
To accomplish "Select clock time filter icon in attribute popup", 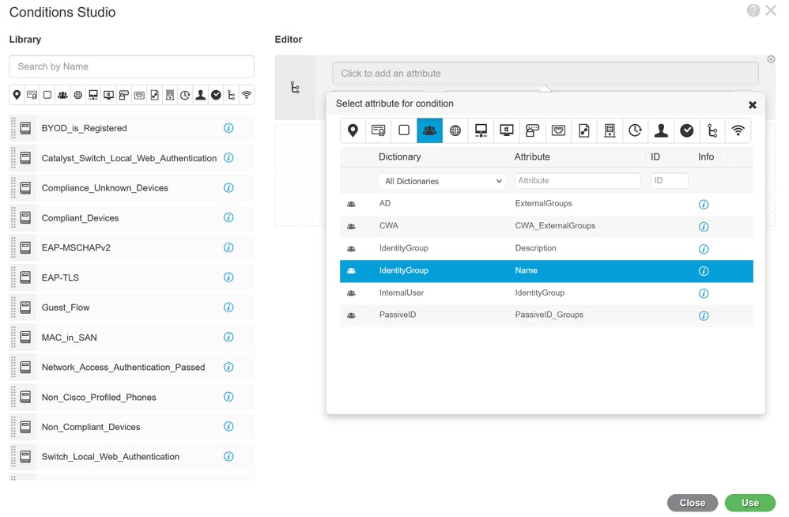I will 635,130.
